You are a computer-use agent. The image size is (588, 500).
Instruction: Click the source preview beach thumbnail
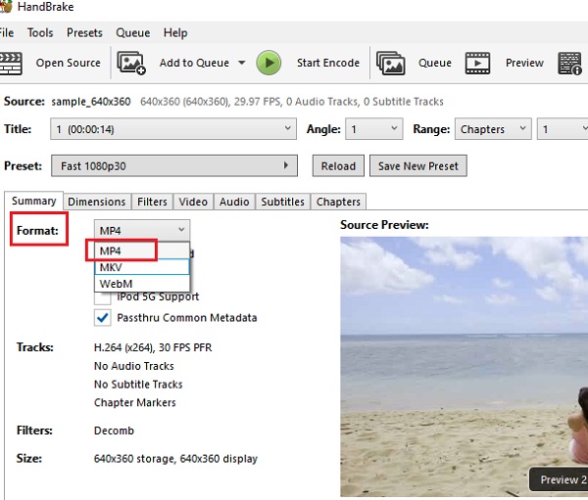(x=464, y=366)
